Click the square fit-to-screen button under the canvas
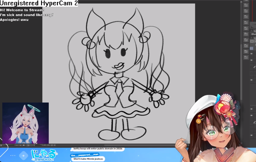256x162 pixels. pyautogui.click(x=24, y=145)
